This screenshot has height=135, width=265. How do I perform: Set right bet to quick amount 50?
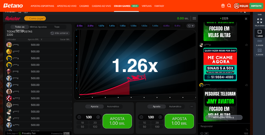(x=145, y=127)
